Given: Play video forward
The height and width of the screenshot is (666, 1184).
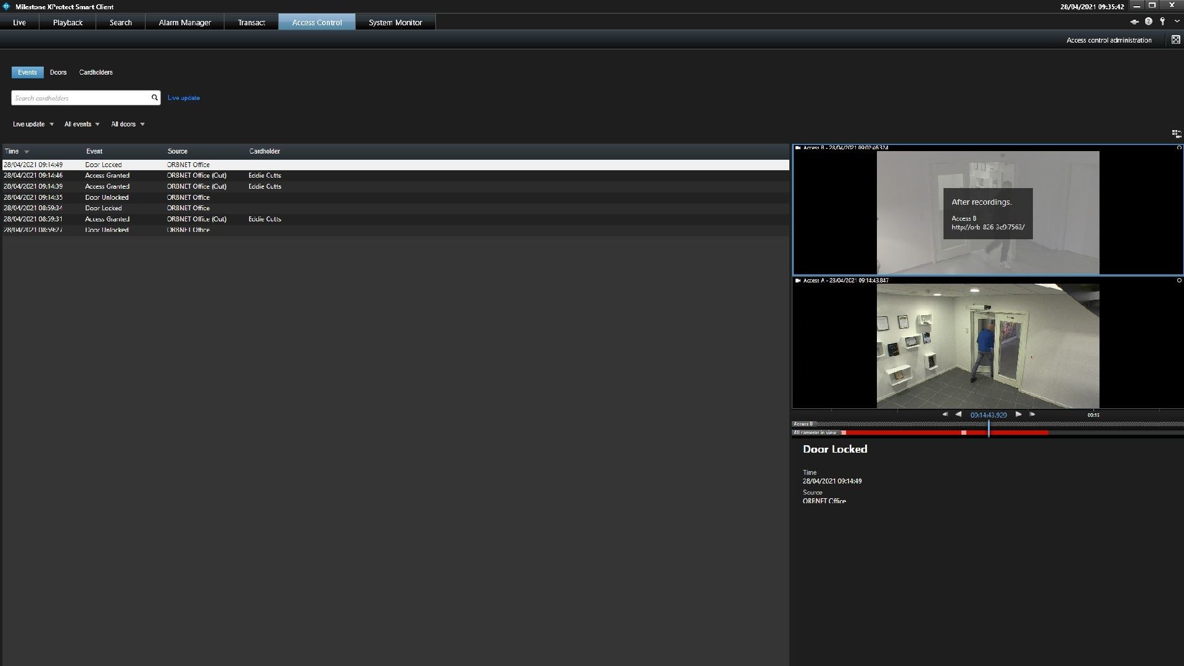Looking at the screenshot, I should (x=1018, y=414).
